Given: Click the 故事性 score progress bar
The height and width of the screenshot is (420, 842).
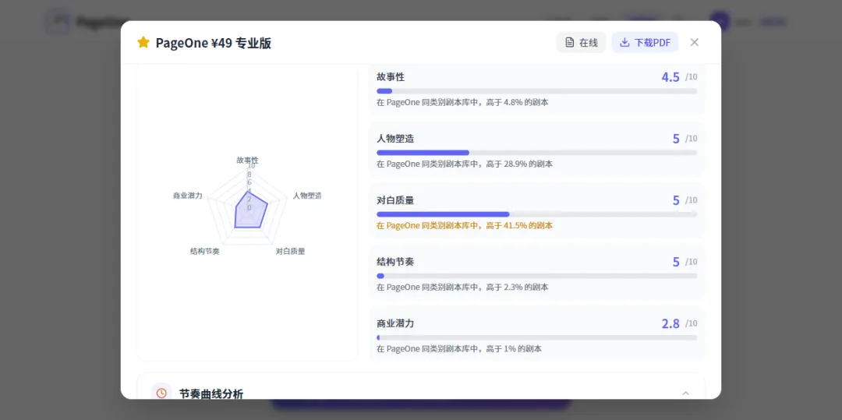Looking at the screenshot, I should [x=537, y=91].
